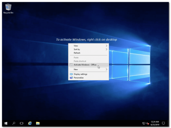The image size is (171, 128).
Task: Choose Activate Windows - Office entry
Action: (88, 65)
